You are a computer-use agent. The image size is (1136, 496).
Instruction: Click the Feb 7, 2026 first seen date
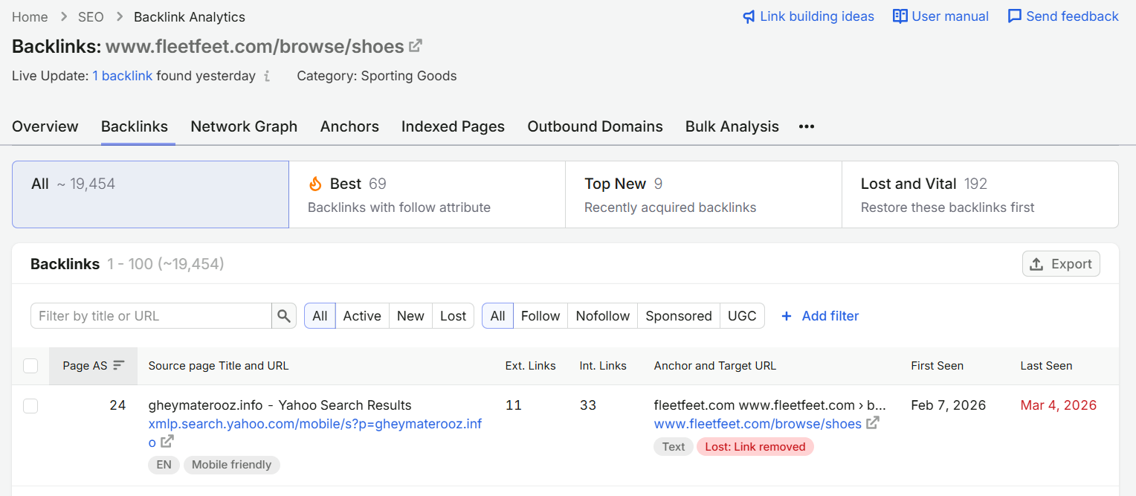point(949,405)
